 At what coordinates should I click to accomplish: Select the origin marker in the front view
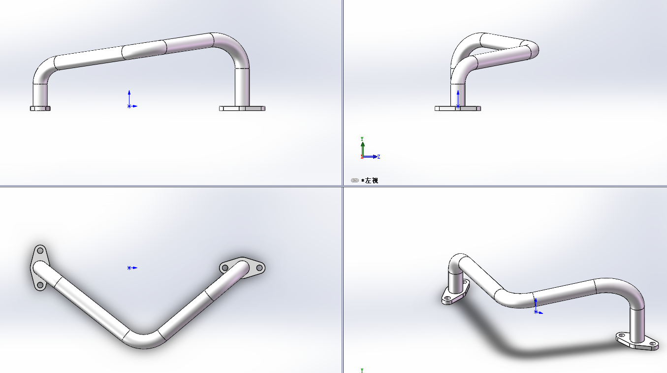129,106
